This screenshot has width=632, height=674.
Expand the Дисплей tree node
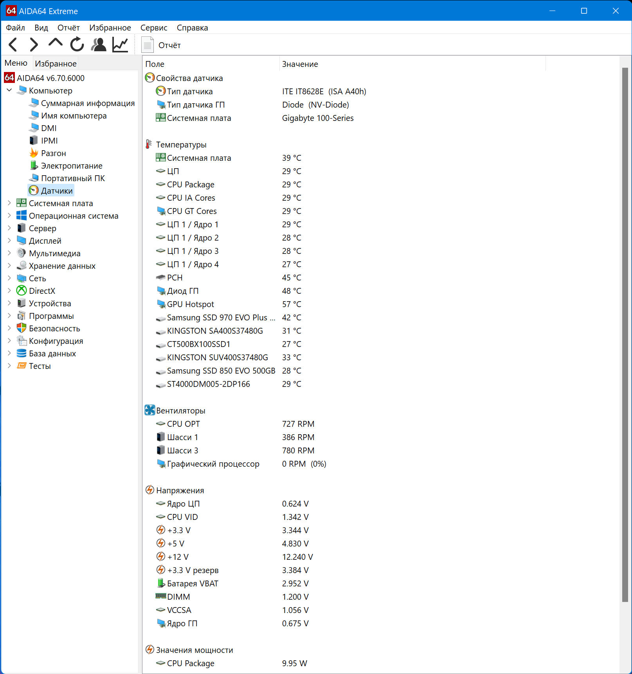click(x=9, y=241)
